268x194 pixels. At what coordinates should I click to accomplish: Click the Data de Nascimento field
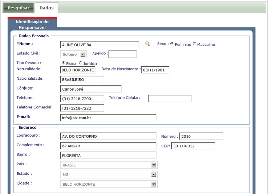pos(155,70)
